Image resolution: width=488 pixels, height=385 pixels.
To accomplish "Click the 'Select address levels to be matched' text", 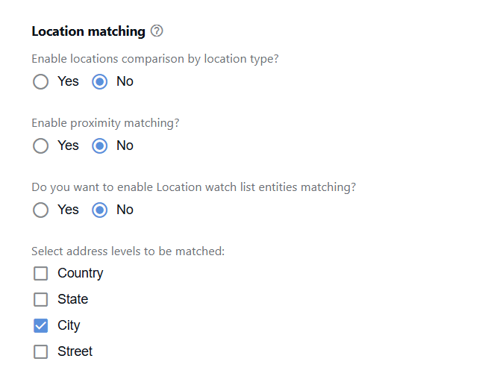I will tap(128, 251).
